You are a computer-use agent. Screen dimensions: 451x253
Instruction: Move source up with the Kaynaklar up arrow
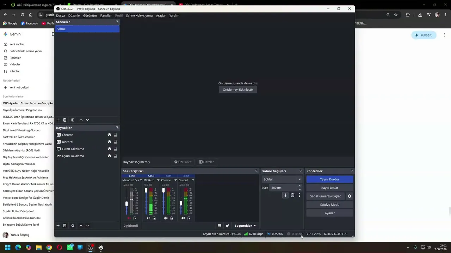81,226
